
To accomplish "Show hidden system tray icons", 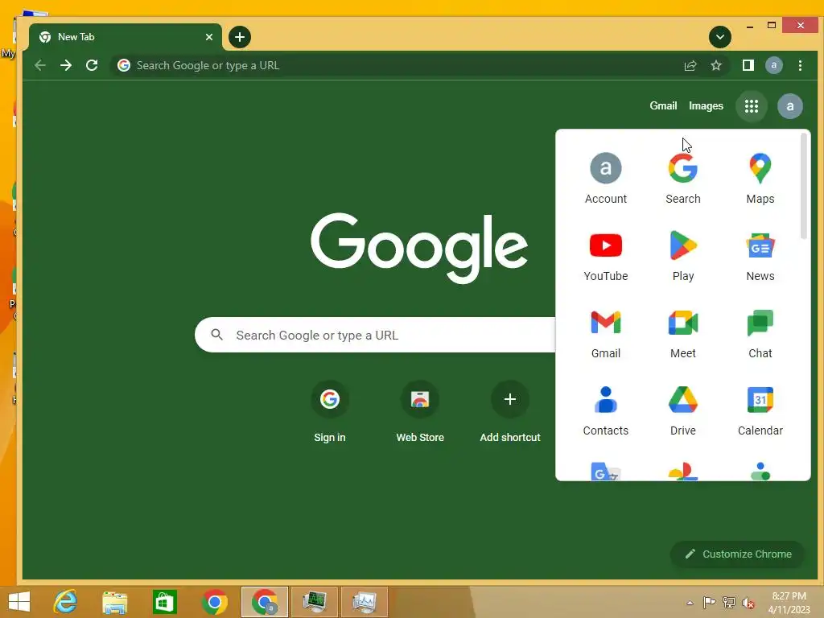I will click(x=690, y=603).
